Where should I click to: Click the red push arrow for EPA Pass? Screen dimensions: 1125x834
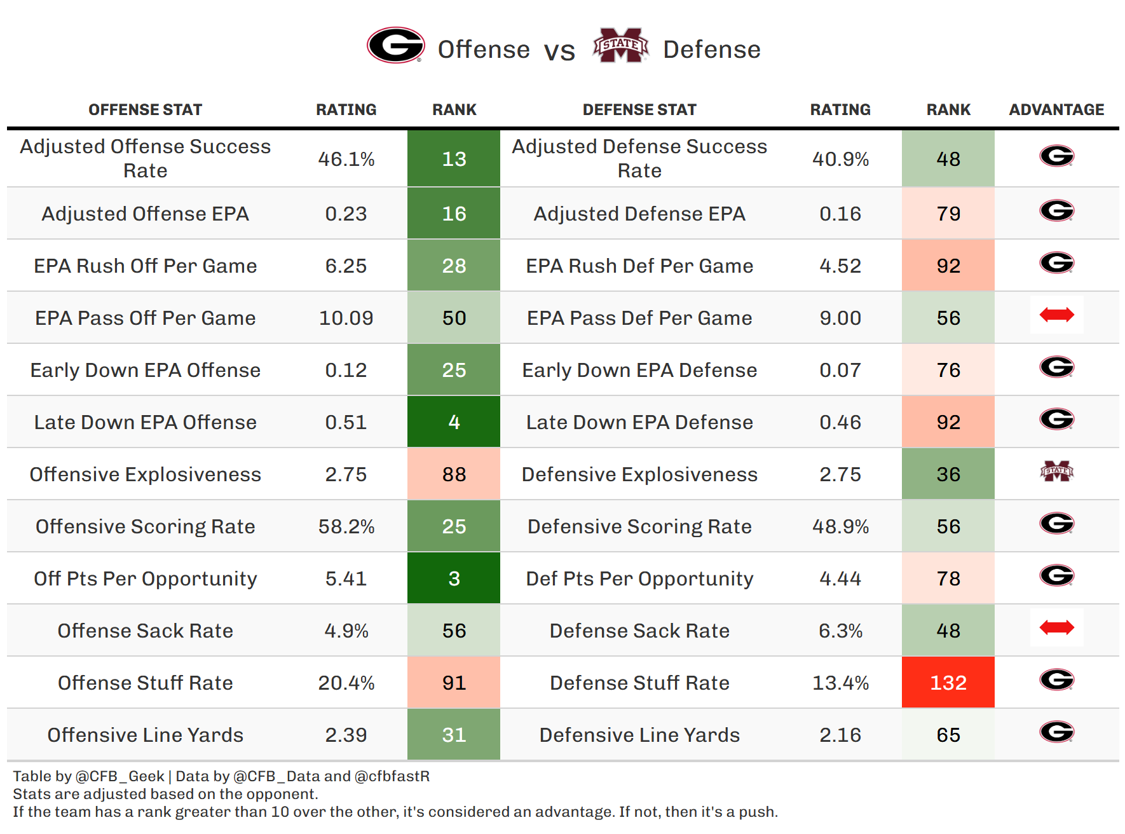pos(1056,315)
